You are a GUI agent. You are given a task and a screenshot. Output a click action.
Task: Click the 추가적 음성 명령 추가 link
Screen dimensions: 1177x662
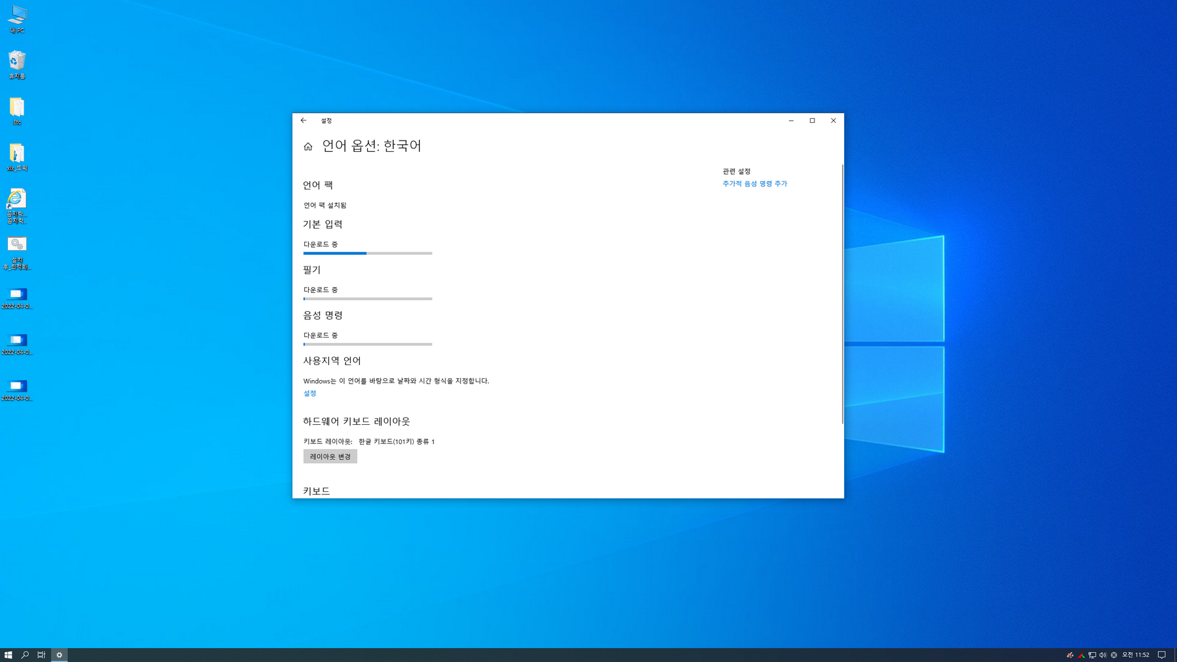pyautogui.click(x=755, y=184)
